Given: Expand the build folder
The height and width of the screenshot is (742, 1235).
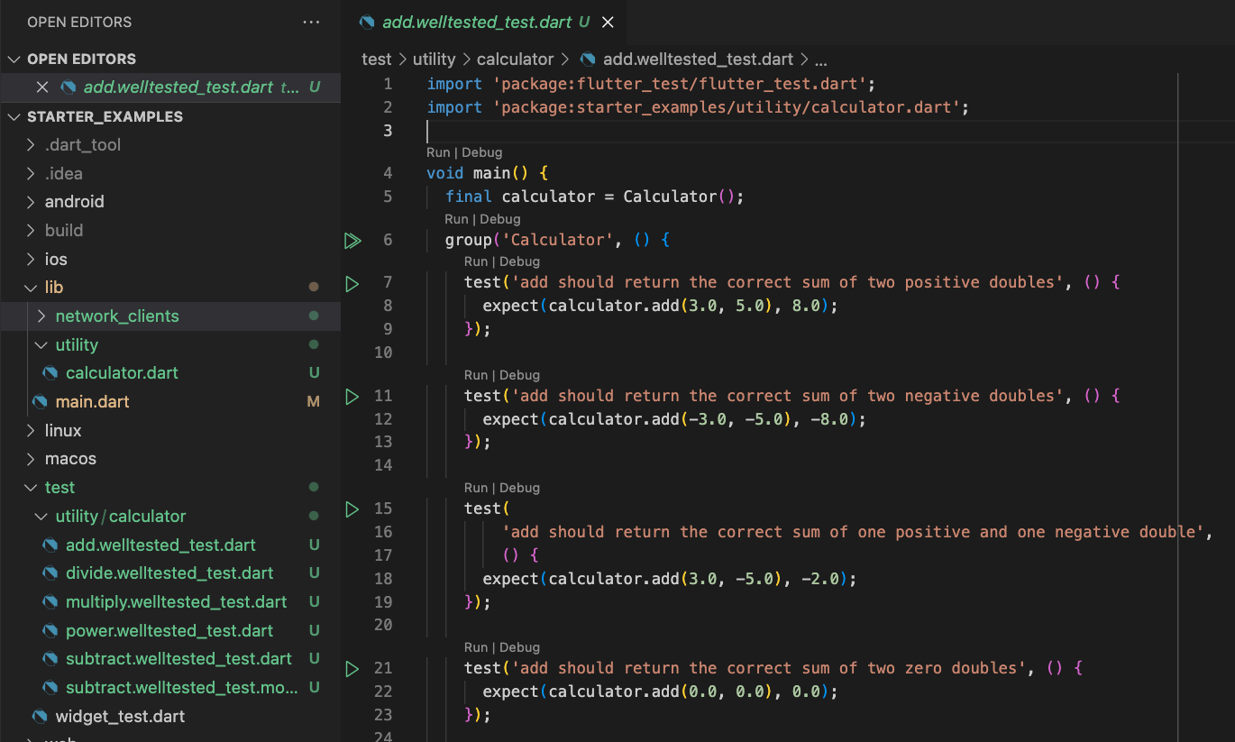Looking at the screenshot, I should 32,231.
